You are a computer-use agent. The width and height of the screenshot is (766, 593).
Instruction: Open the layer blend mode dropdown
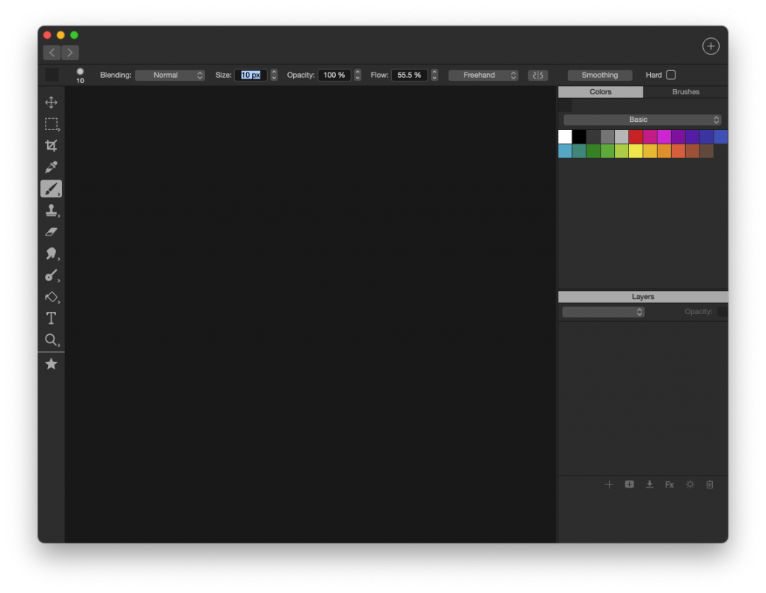click(604, 312)
